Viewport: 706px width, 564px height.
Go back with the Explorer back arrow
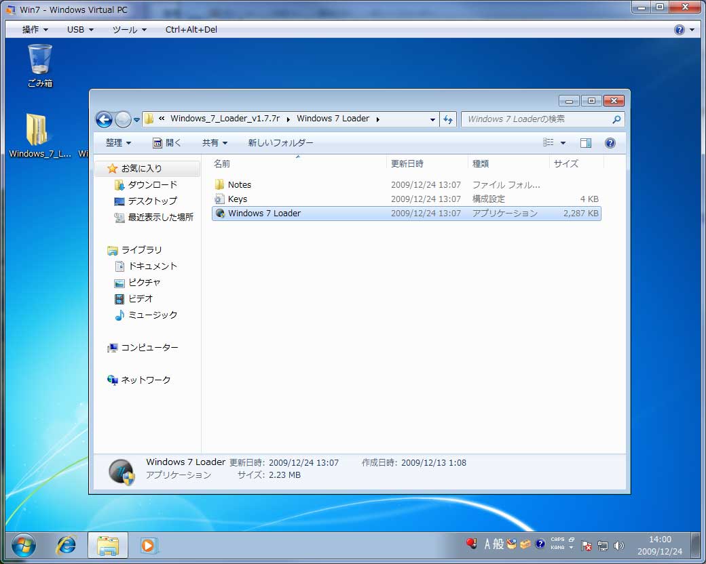[104, 119]
